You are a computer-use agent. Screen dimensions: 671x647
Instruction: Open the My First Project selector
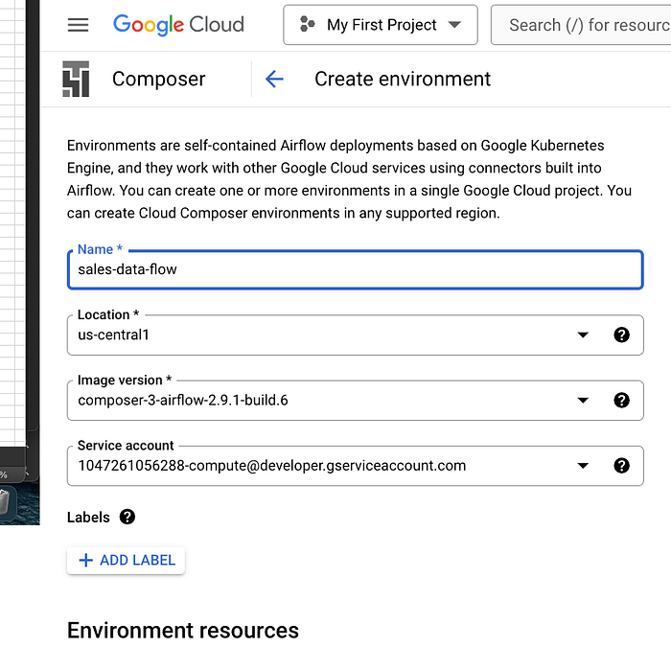click(381, 25)
